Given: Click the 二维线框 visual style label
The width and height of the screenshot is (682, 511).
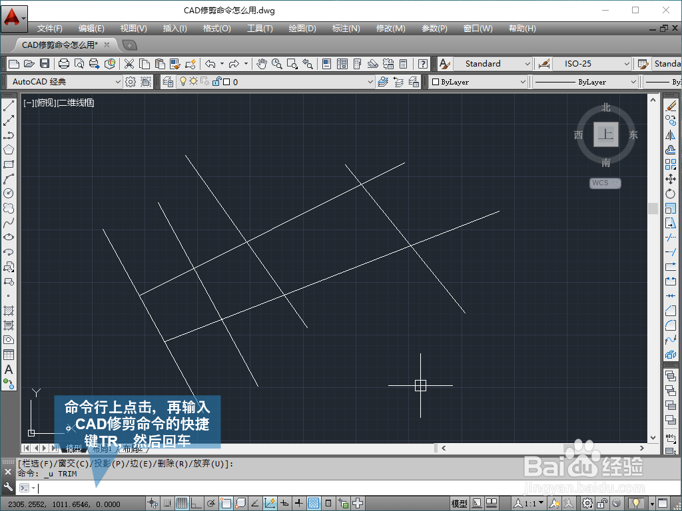Looking at the screenshot, I should (75, 102).
